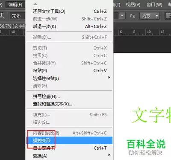Open the 窗口(W) menu
The height and width of the screenshot is (160, 171).
tap(154, 5)
